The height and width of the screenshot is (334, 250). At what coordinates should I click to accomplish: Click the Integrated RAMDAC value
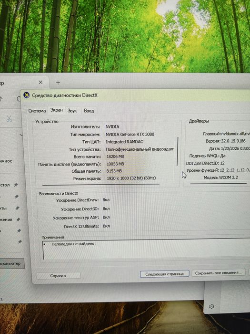(124, 142)
